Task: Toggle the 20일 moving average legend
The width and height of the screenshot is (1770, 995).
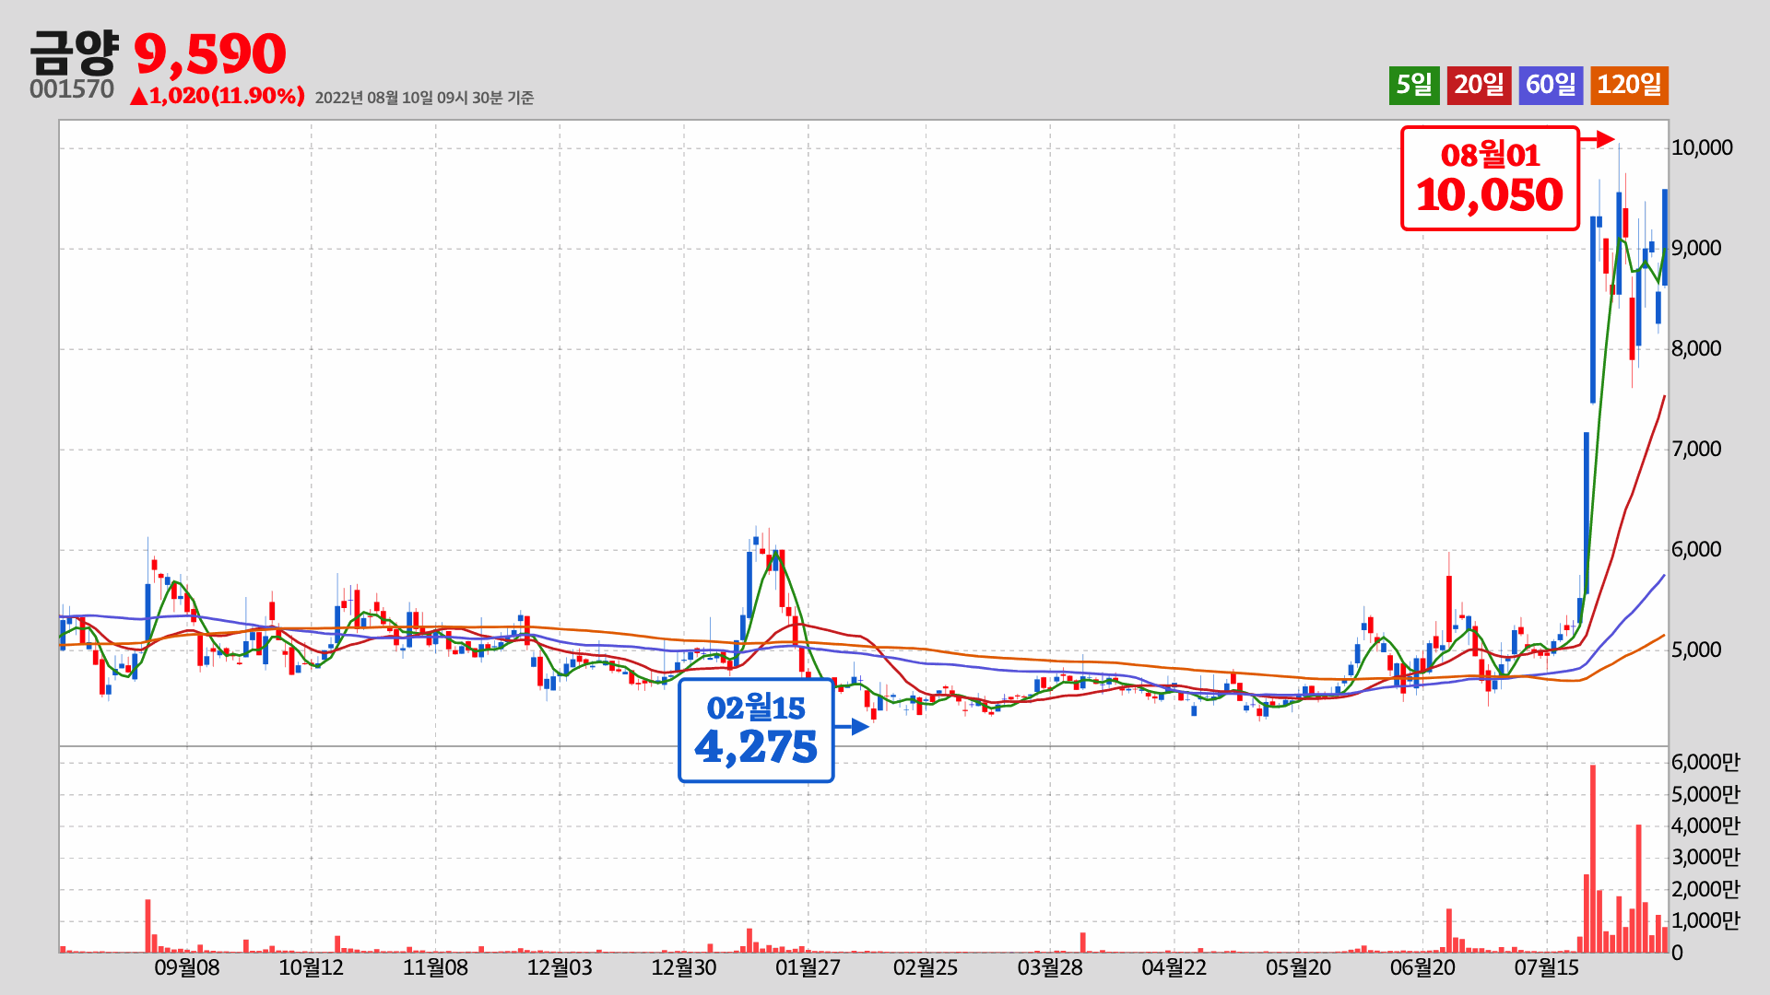Action: tap(1479, 86)
